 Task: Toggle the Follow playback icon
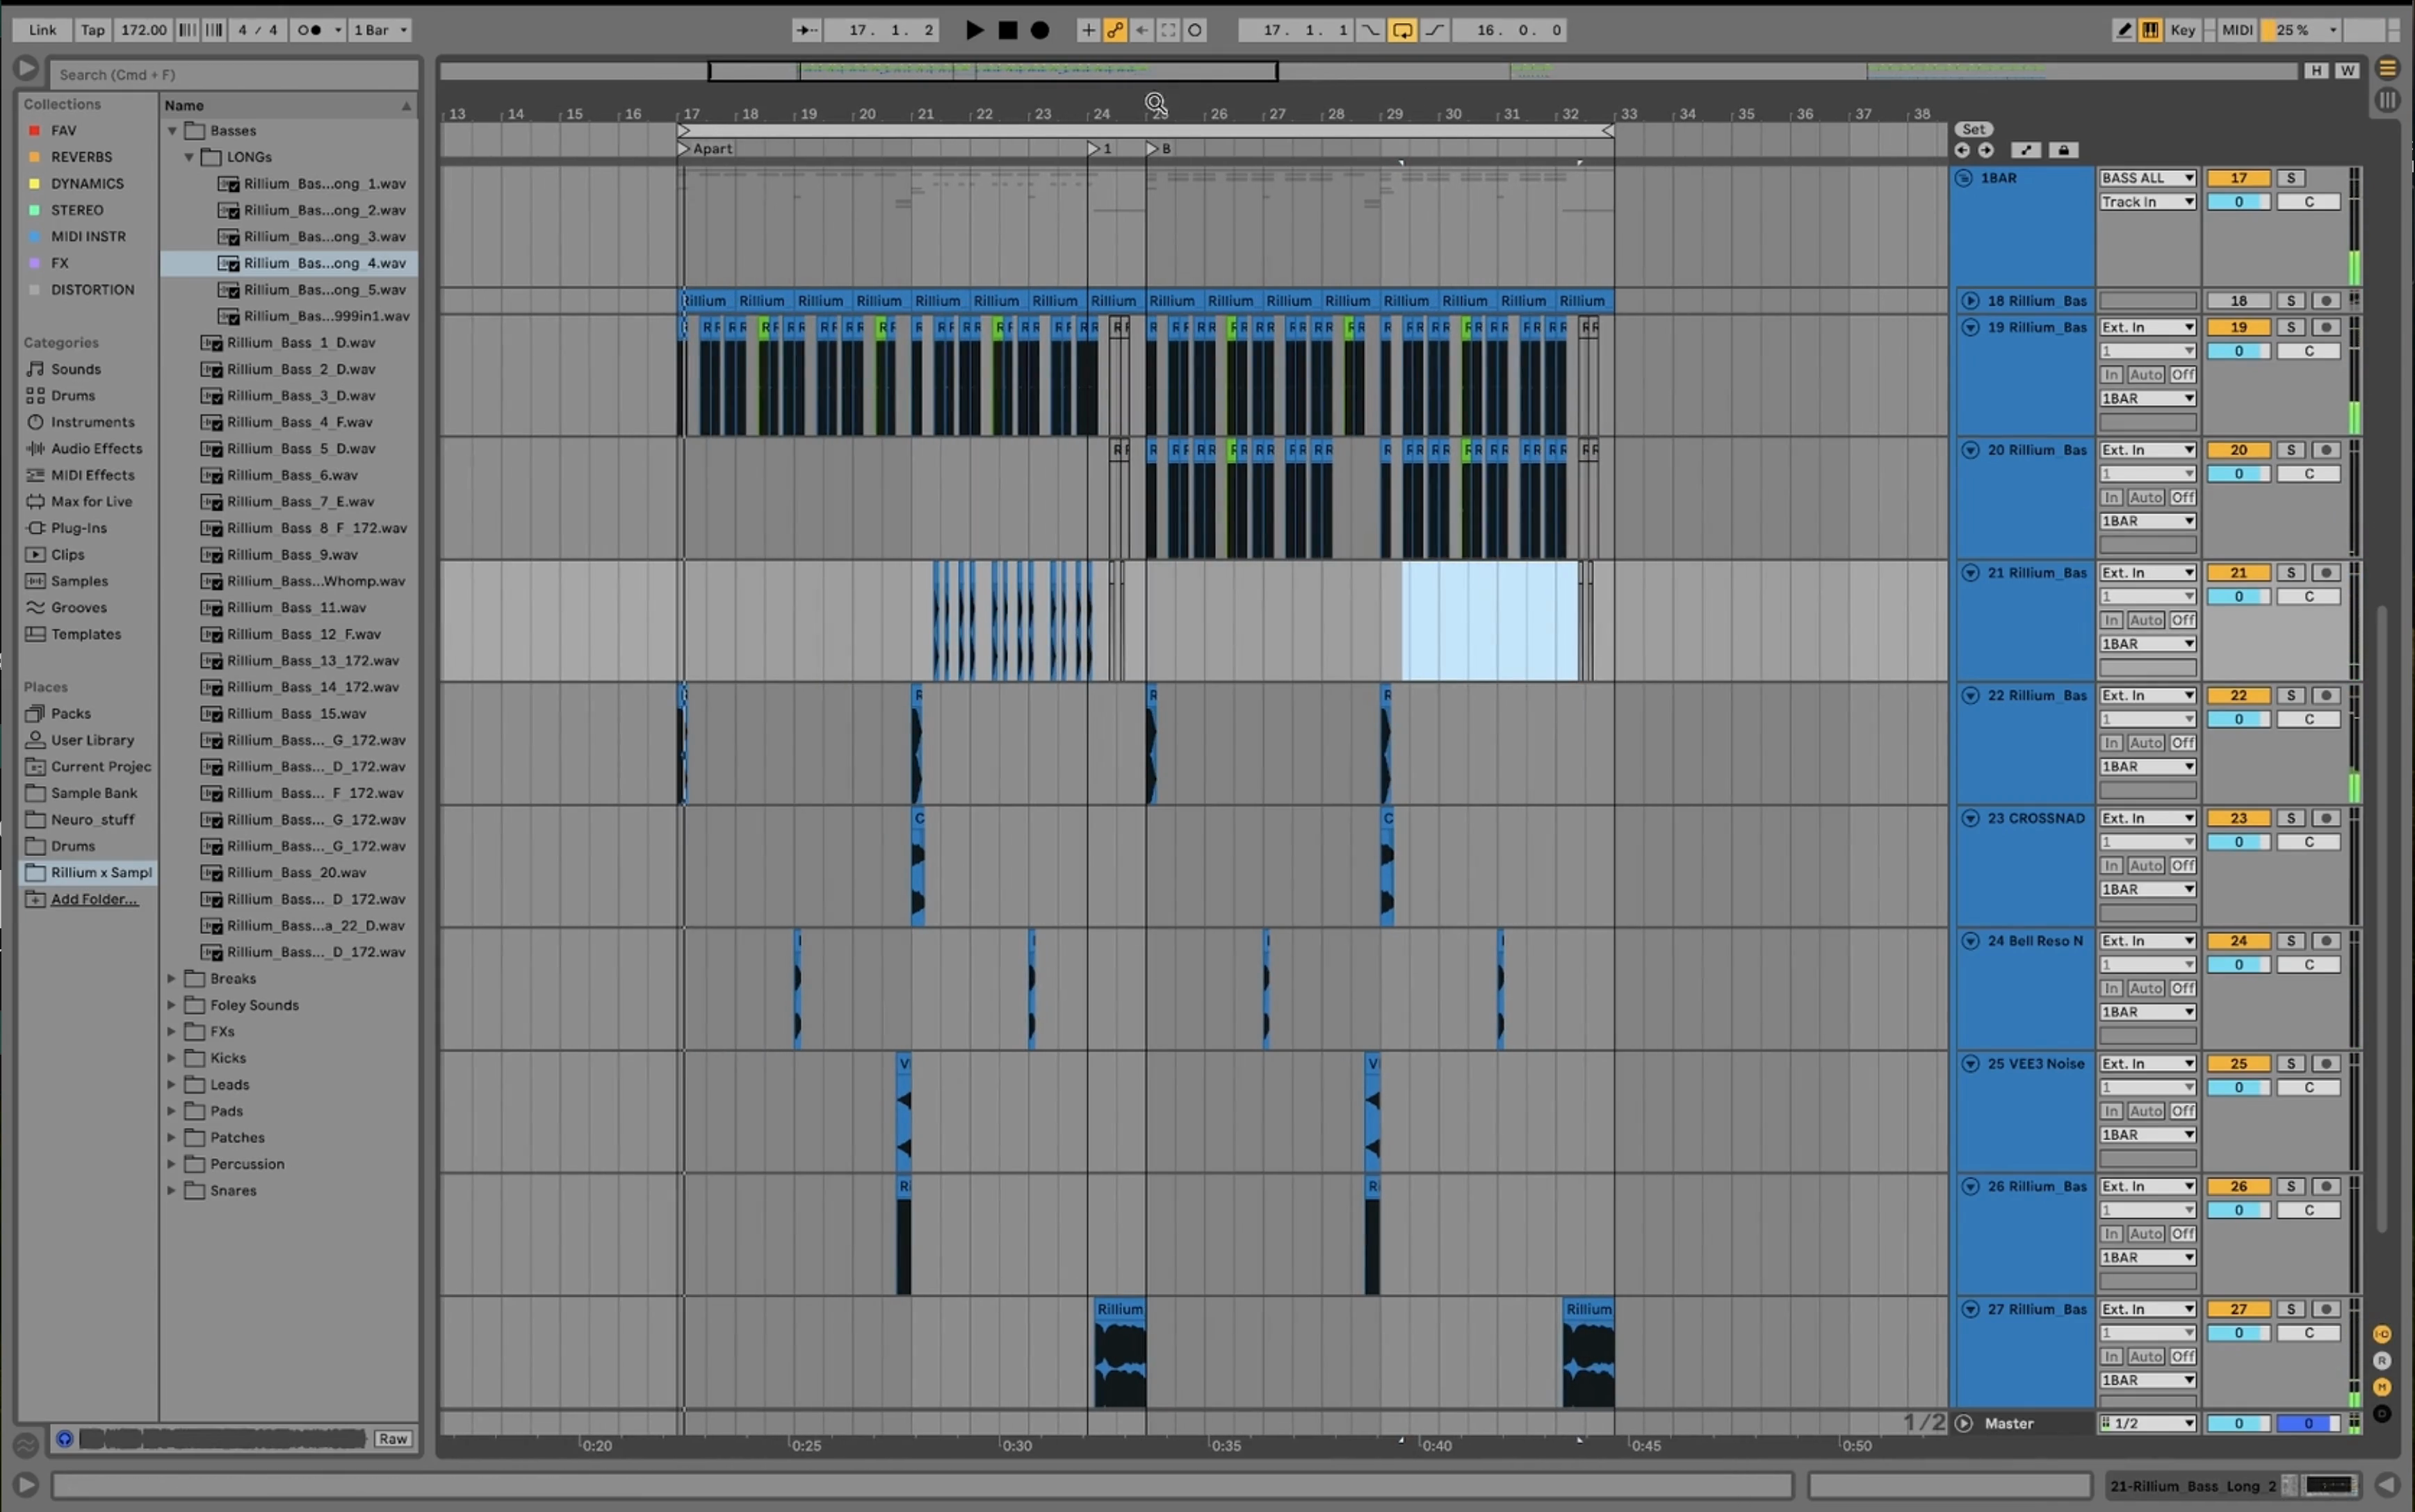tap(806, 30)
